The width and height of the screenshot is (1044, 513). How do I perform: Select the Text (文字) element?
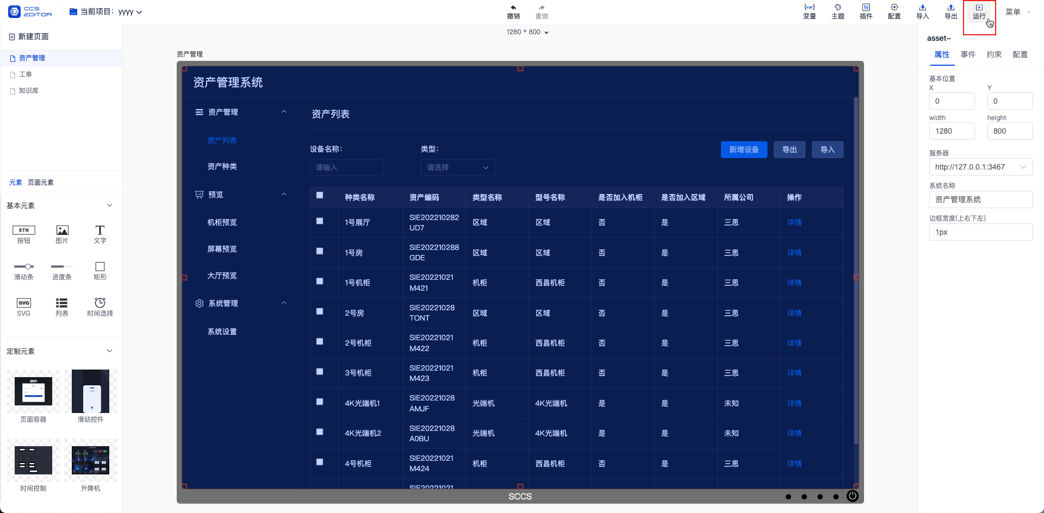pos(100,235)
